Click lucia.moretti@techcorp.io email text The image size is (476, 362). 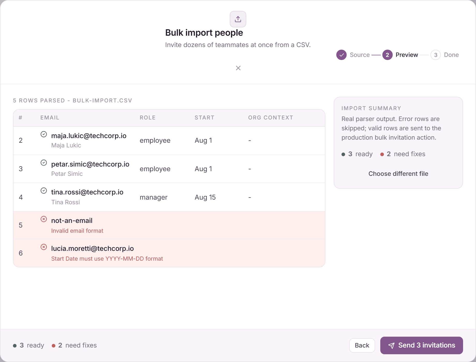(x=92, y=248)
